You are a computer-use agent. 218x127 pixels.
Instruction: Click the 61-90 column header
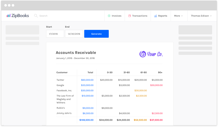(x=144, y=72)
